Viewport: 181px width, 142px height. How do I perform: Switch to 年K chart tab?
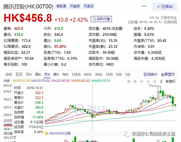click(65, 74)
